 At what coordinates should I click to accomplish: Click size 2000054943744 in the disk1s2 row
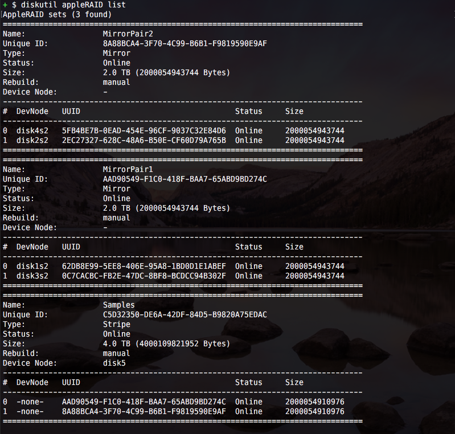314,266
